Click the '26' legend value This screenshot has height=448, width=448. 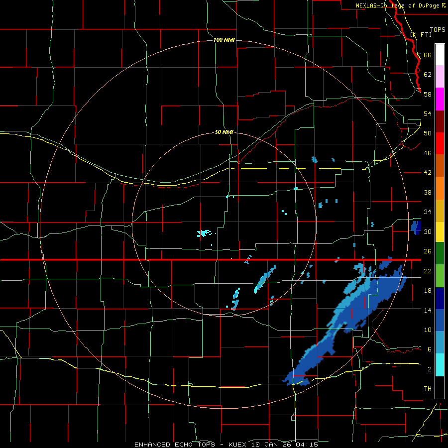(x=428, y=251)
